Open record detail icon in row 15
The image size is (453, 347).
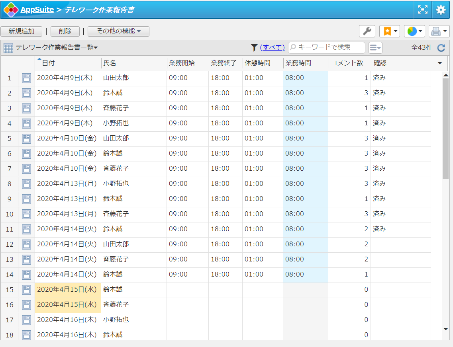26,290
